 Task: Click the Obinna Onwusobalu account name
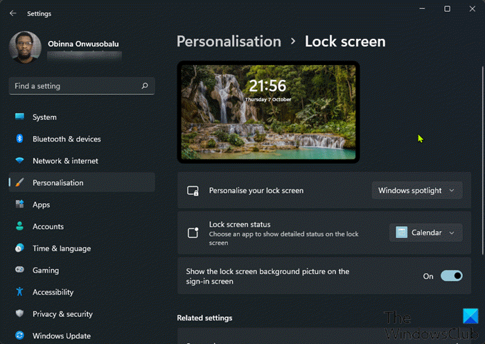tap(83, 44)
